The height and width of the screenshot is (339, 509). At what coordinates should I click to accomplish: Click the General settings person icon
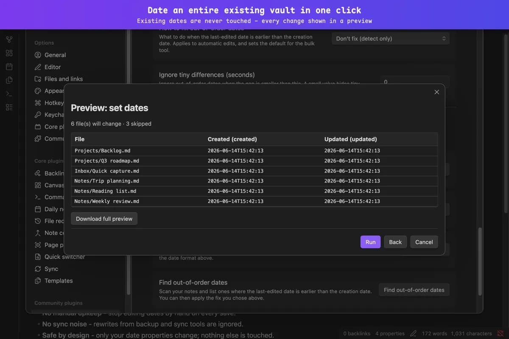38,55
